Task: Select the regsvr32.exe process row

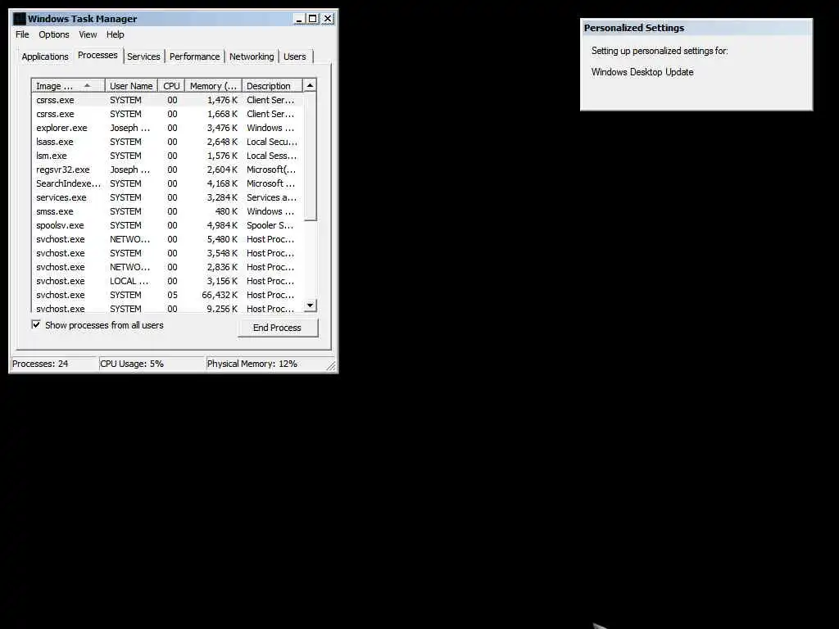Action: coord(167,170)
